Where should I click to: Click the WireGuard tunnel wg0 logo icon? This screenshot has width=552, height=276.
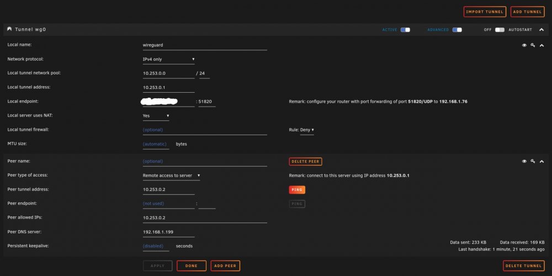(x=9, y=29)
